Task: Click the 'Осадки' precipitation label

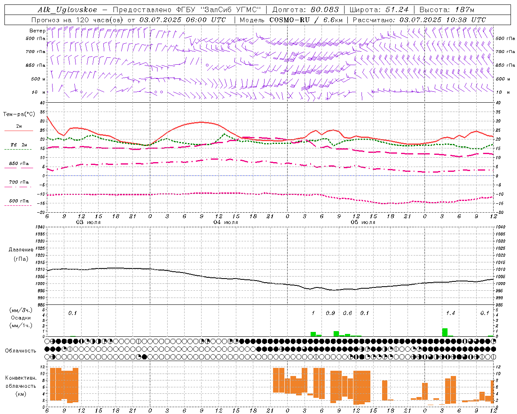Action: [21, 318]
